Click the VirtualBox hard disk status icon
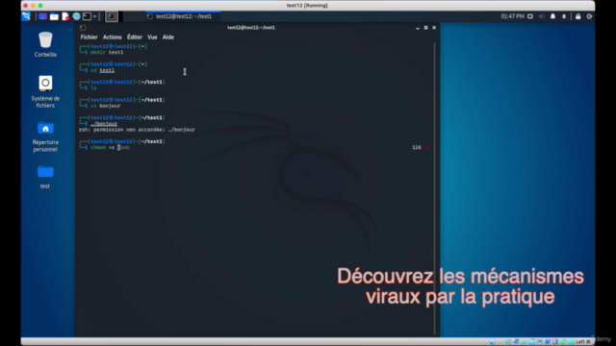Image resolution: width=616 pixels, height=346 pixels. pos(492,342)
